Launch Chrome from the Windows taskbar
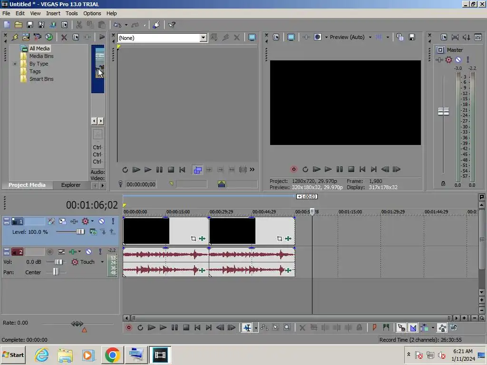The height and width of the screenshot is (365, 487). 112,355
